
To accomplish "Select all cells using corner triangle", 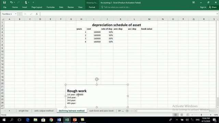I will [2, 19].
